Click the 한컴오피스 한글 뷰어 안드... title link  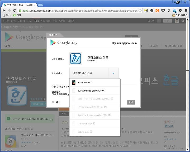pos(37,135)
